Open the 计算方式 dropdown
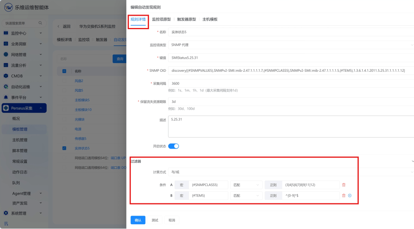414x229 pixels. coord(291,172)
